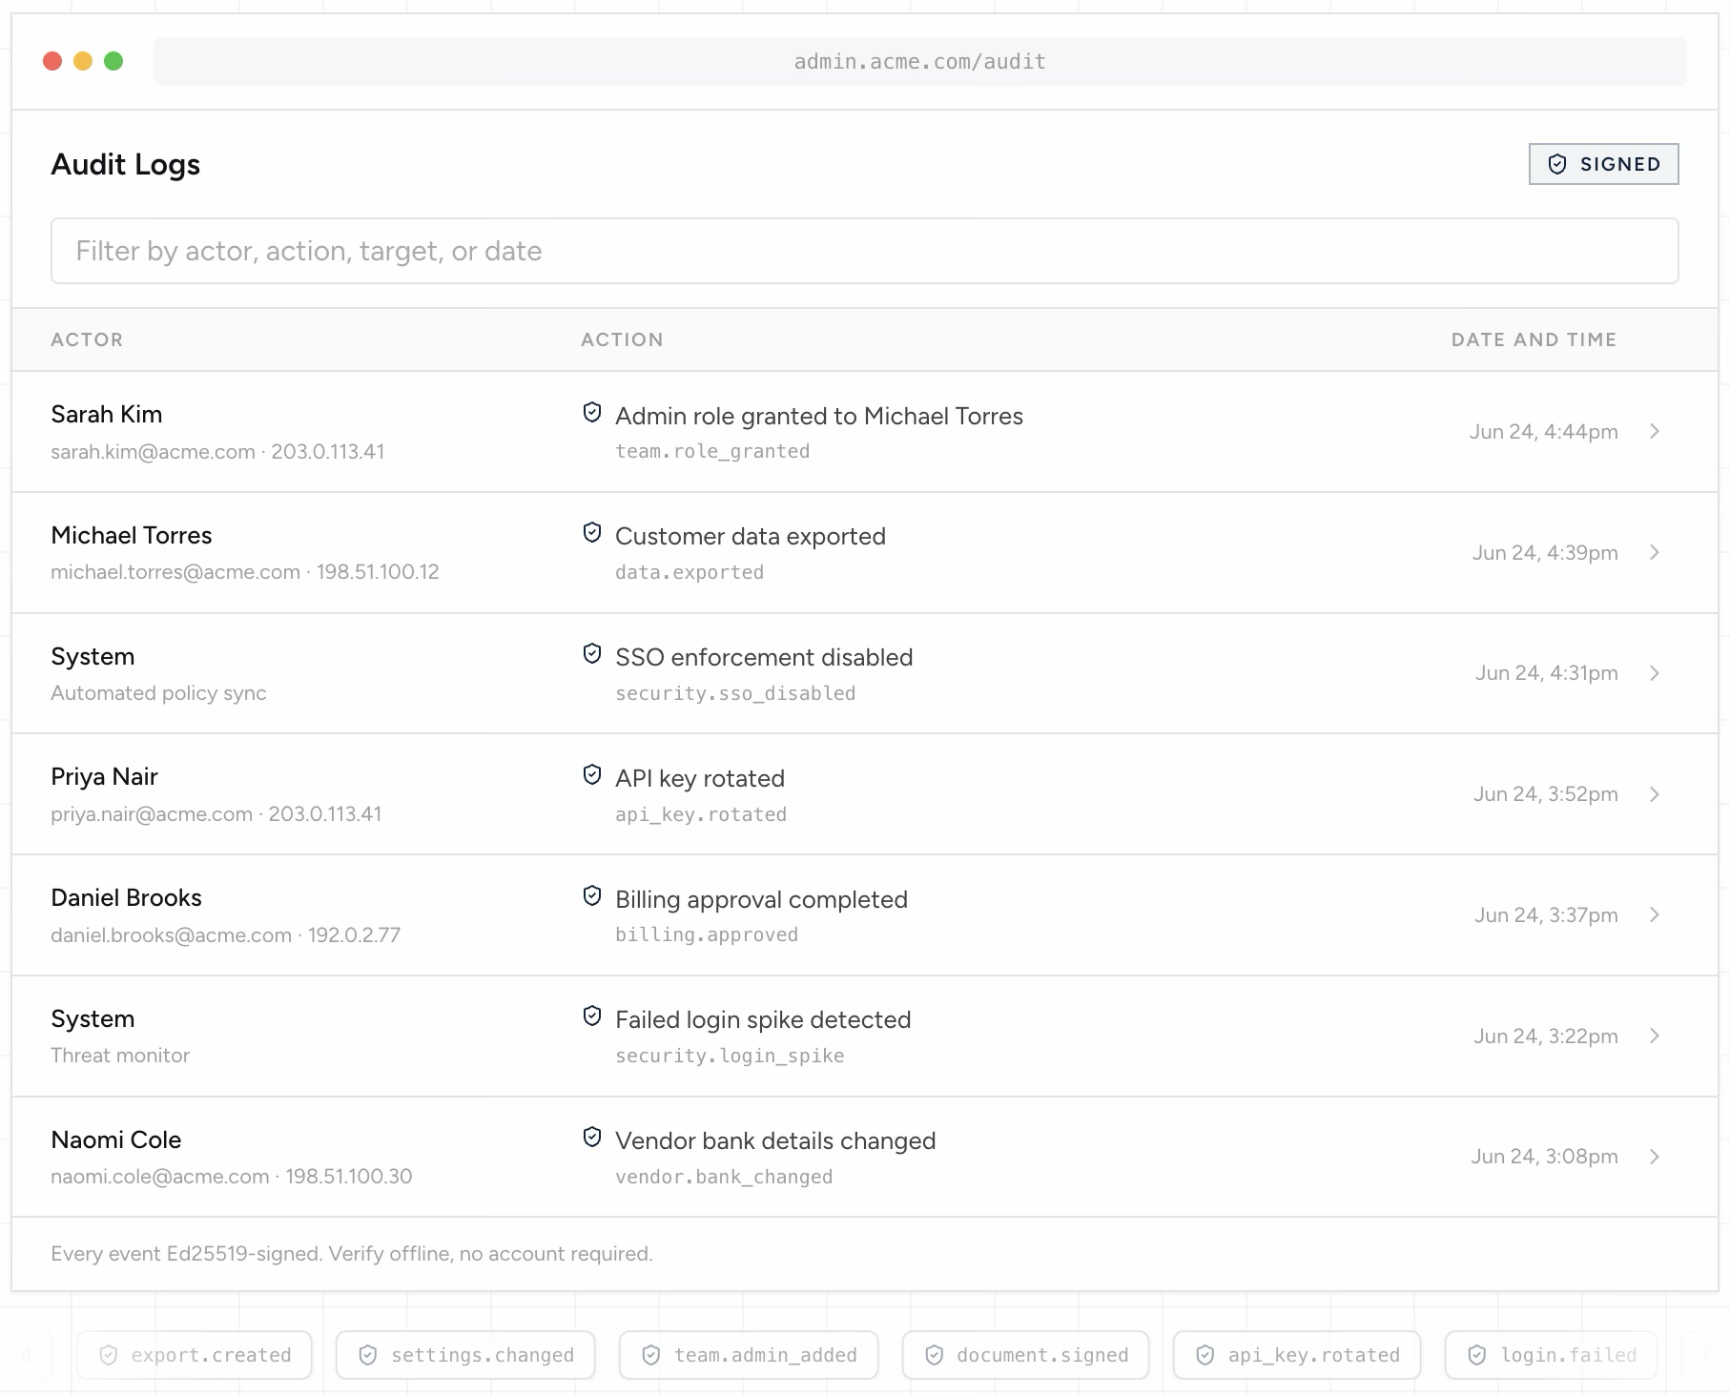Click the shield icon beside Customer data exported

point(592,532)
